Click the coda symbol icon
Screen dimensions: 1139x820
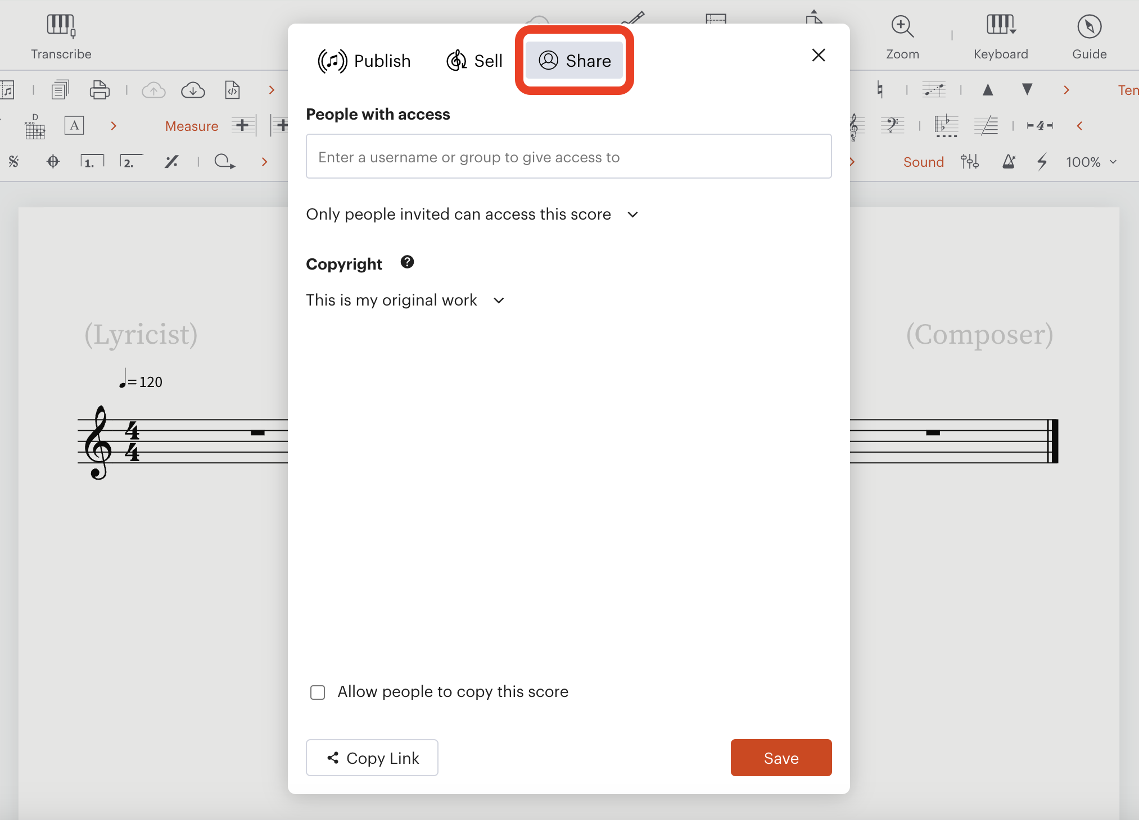click(53, 162)
